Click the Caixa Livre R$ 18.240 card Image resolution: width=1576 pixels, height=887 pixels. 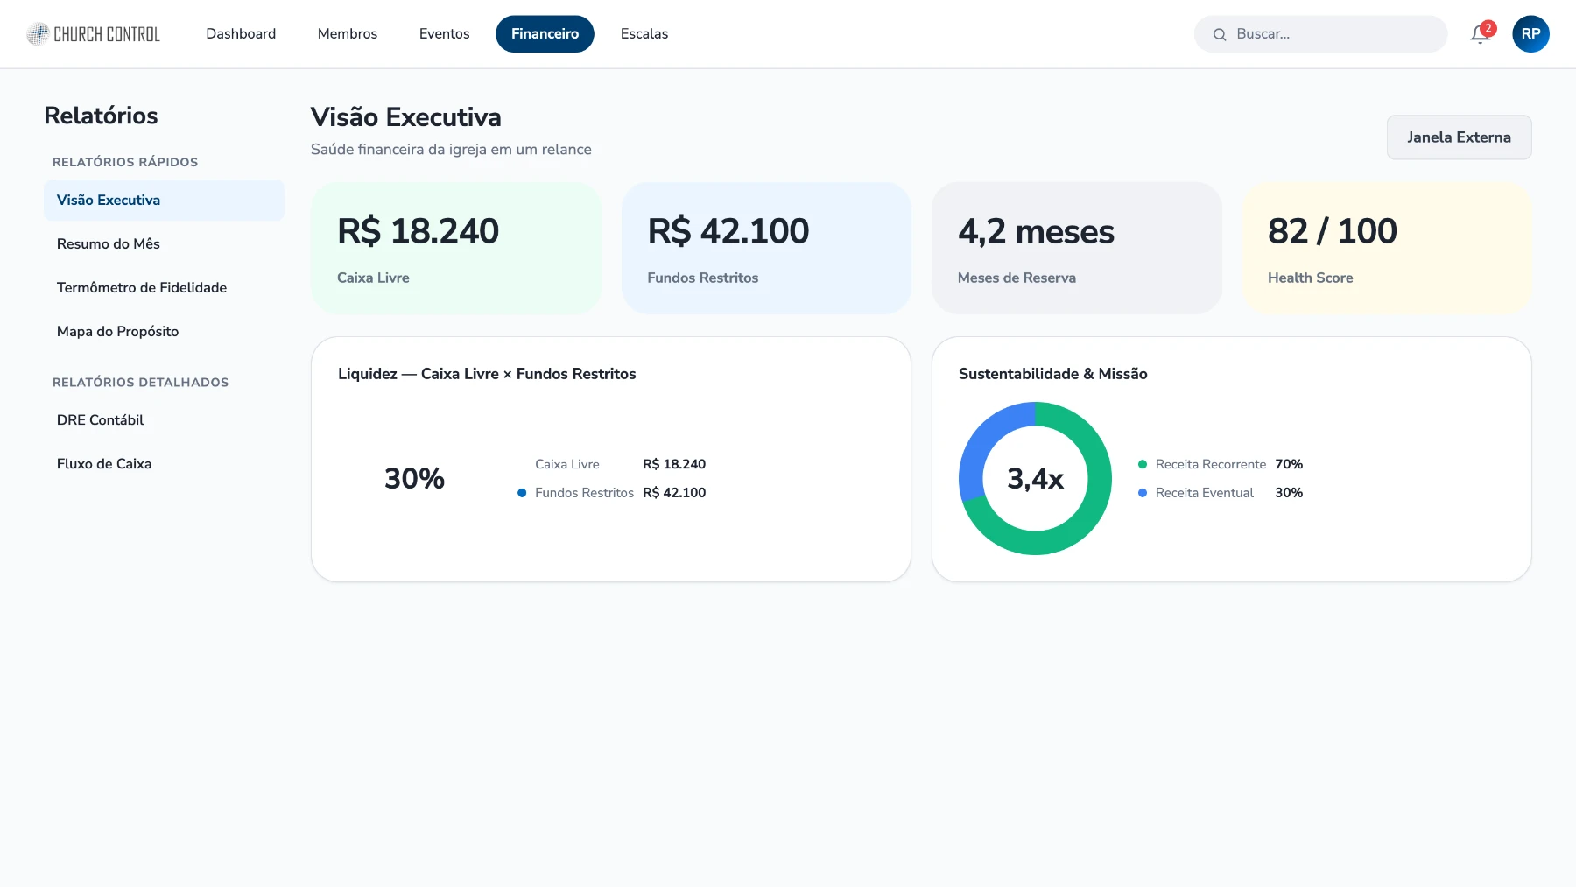456,249
